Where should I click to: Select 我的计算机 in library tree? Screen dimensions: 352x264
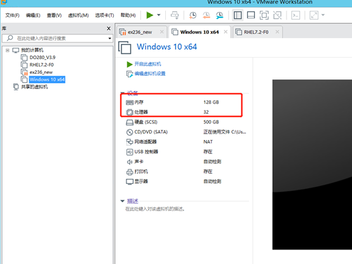[x=32, y=50]
